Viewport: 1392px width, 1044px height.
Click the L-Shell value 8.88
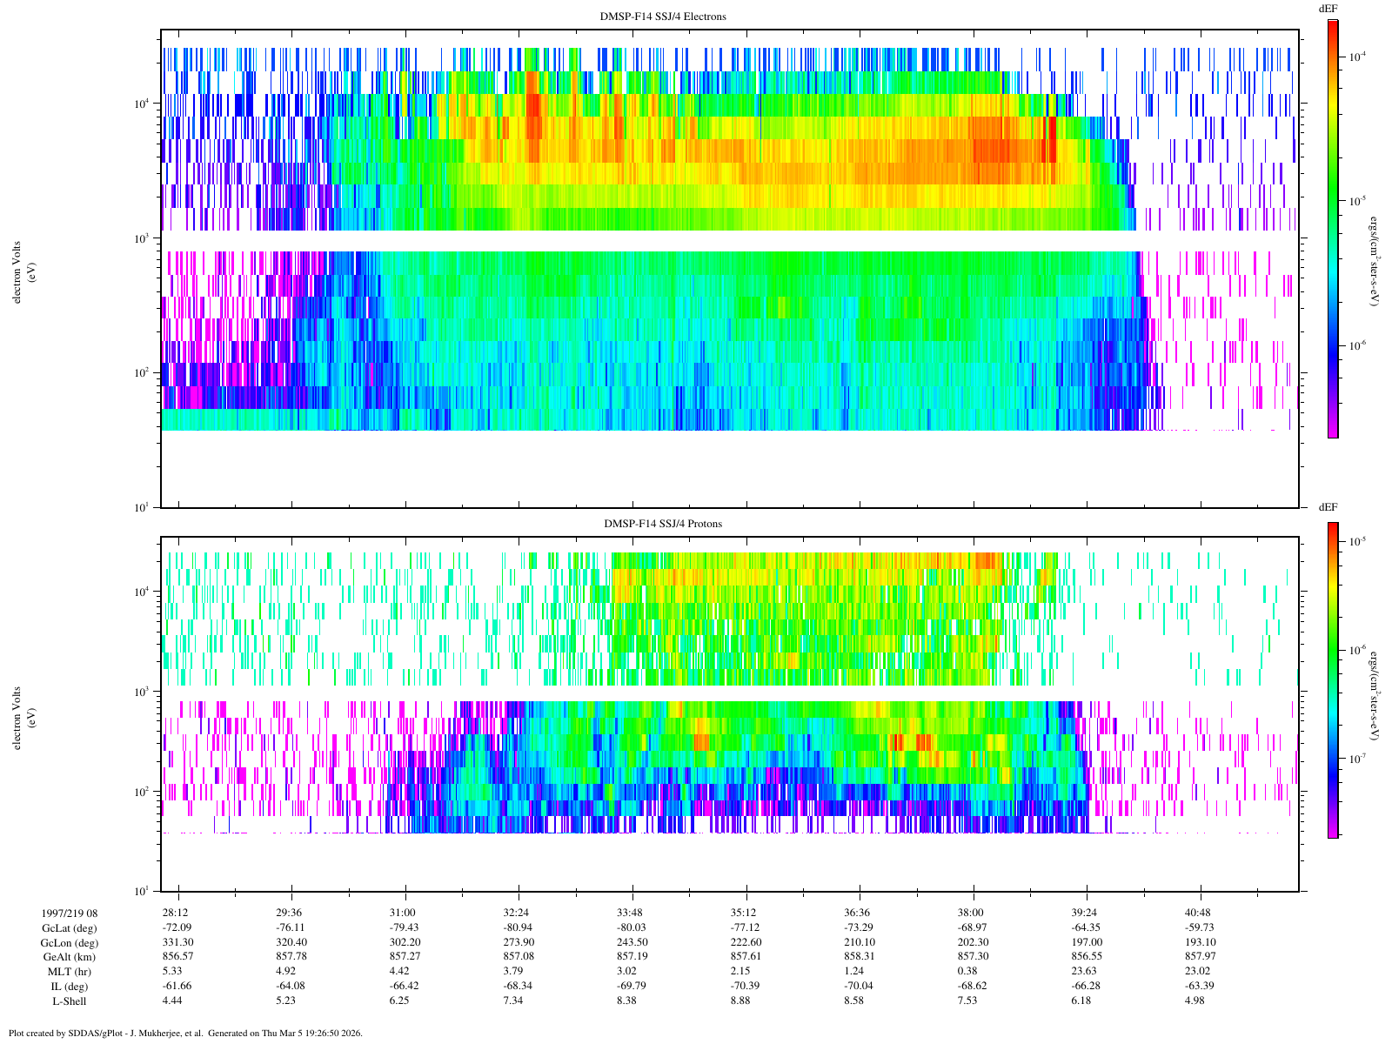[746, 1001]
